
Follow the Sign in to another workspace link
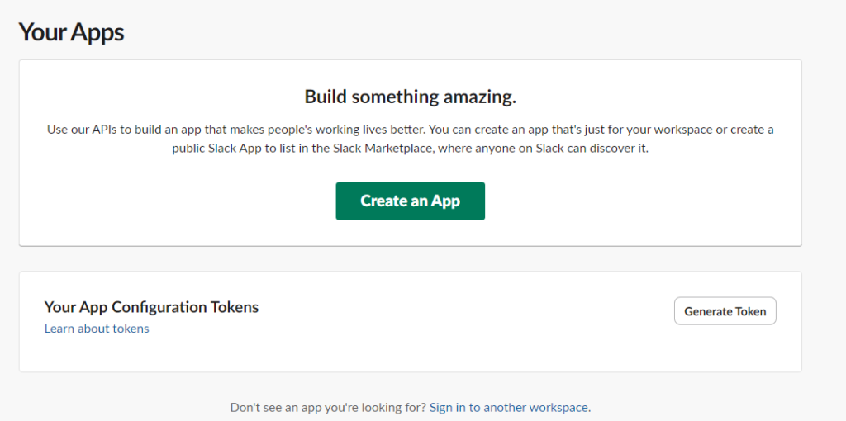tap(509, 407)
